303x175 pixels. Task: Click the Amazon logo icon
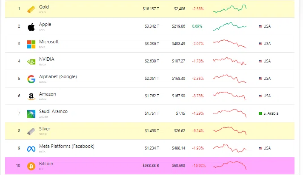point(31,96)
